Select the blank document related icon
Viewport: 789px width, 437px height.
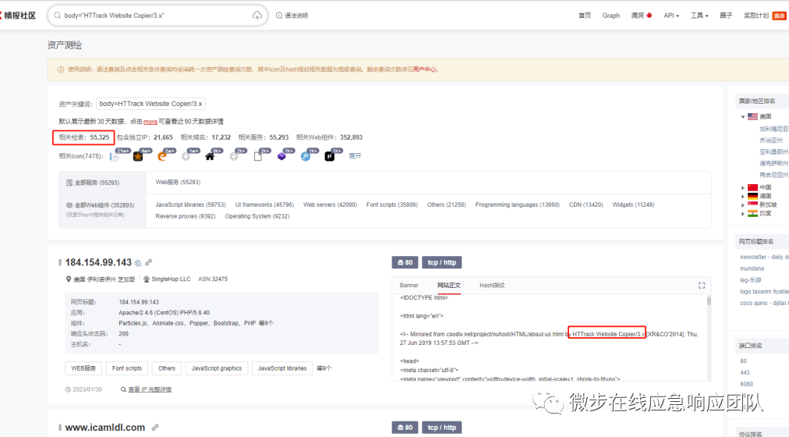tap(257, 157)
